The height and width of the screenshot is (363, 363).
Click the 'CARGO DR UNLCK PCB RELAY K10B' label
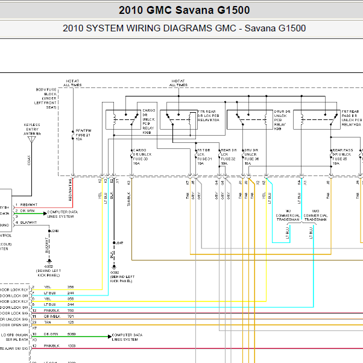click(x=148, y=121)
